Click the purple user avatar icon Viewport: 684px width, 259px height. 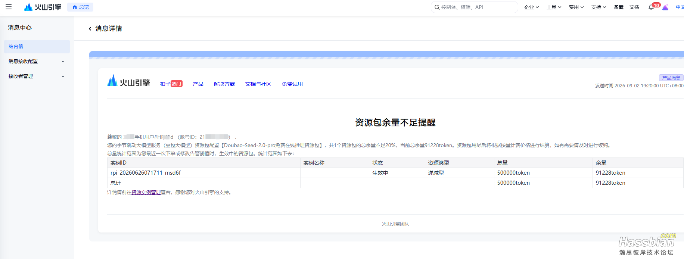click(x=665, y=7)
